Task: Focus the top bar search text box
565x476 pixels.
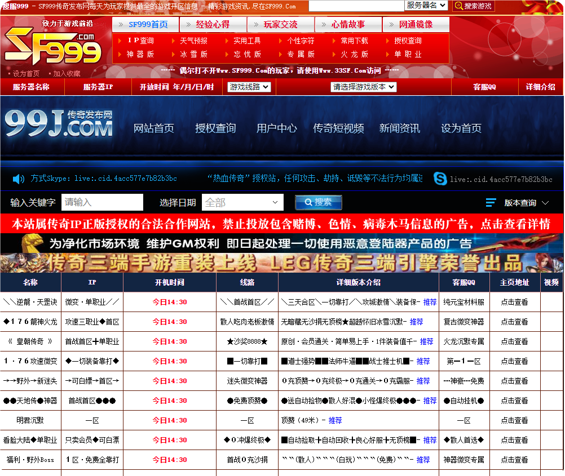Action: point(356,6)
